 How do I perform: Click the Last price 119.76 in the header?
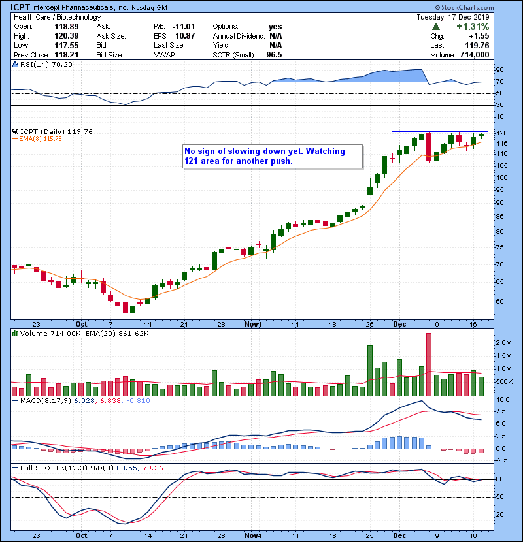(477, 45)
